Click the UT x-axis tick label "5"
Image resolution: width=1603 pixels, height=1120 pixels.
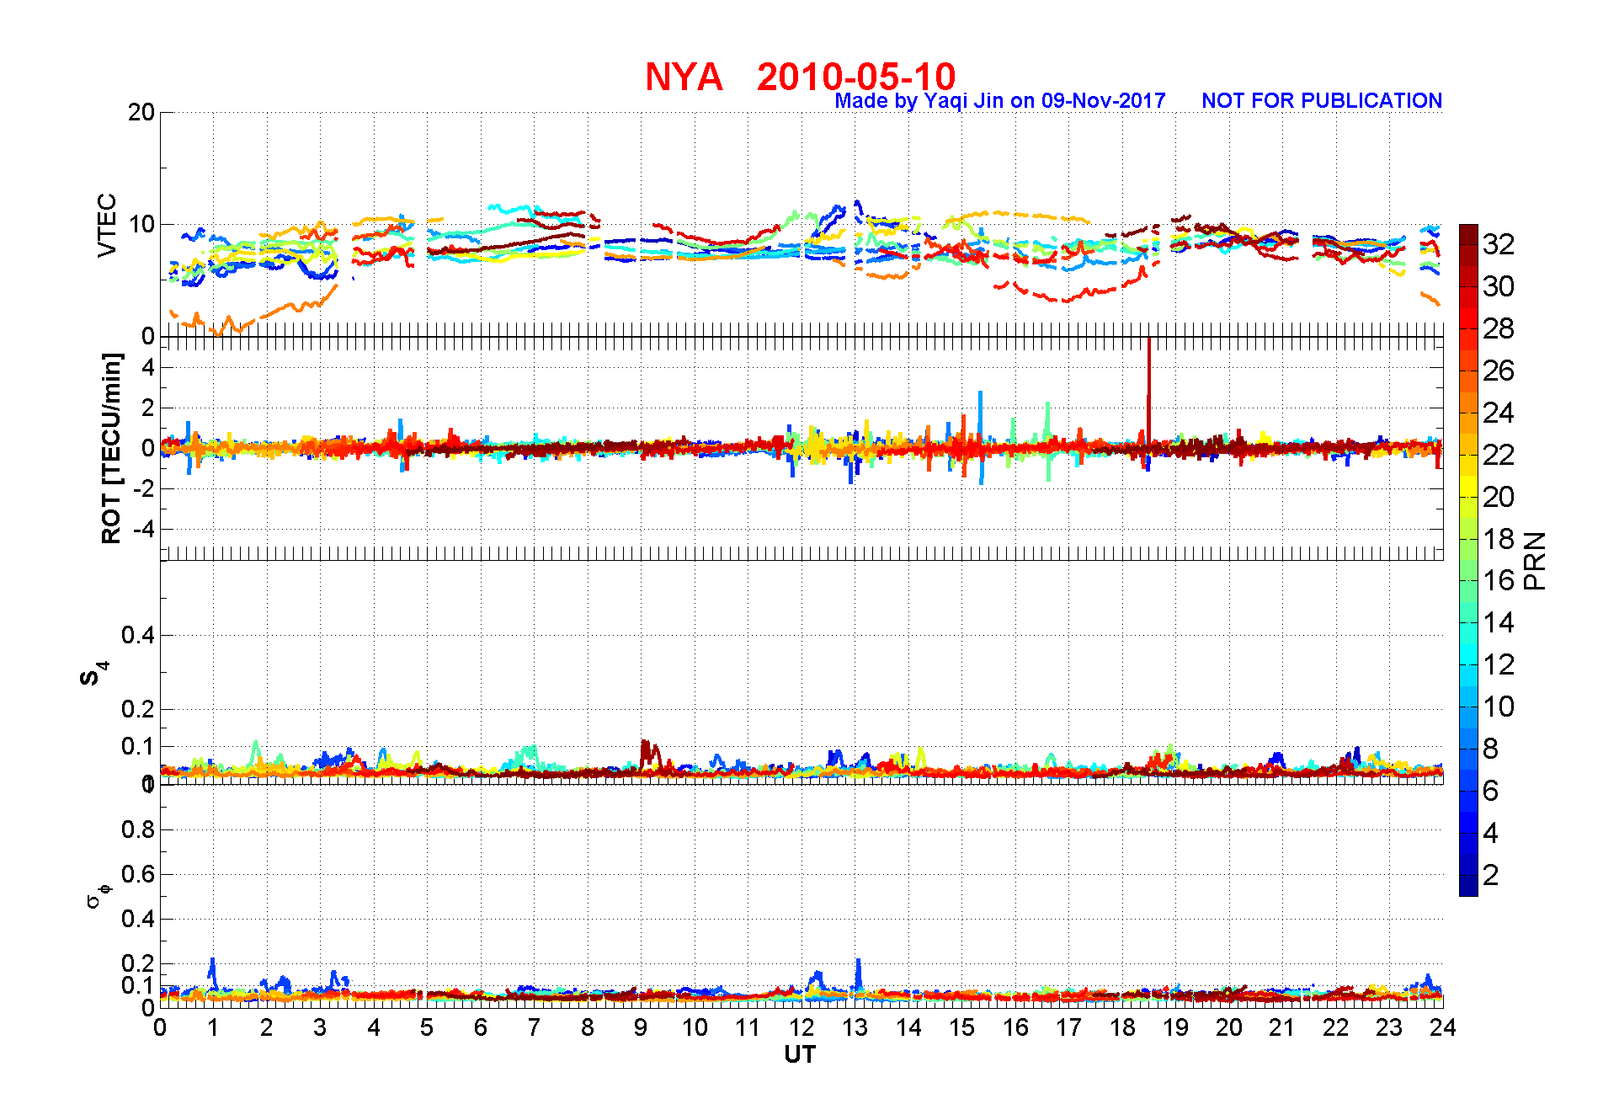pos(427,1027)
